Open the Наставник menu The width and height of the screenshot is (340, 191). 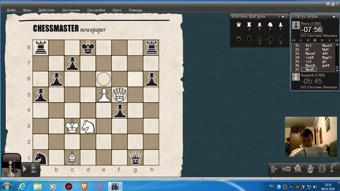(71, 10)
